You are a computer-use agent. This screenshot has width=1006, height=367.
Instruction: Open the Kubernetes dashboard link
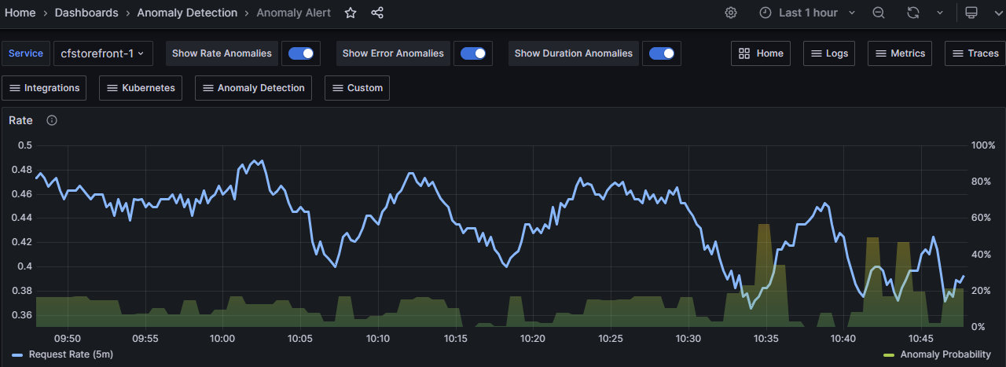click(141, 88)
